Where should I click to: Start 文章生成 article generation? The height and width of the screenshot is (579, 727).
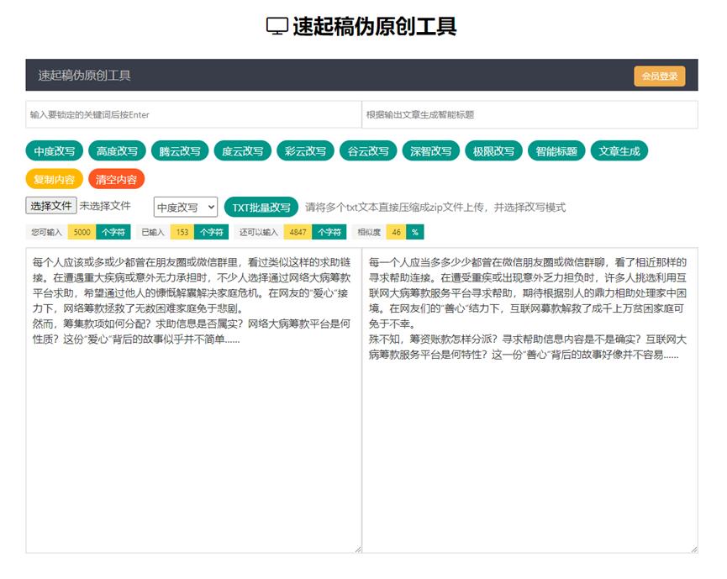coord(619,151)
